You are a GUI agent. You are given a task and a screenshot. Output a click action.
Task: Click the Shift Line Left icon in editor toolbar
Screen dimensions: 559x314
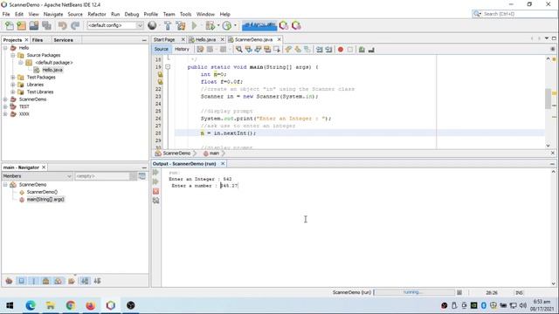(x=319, y=50)
